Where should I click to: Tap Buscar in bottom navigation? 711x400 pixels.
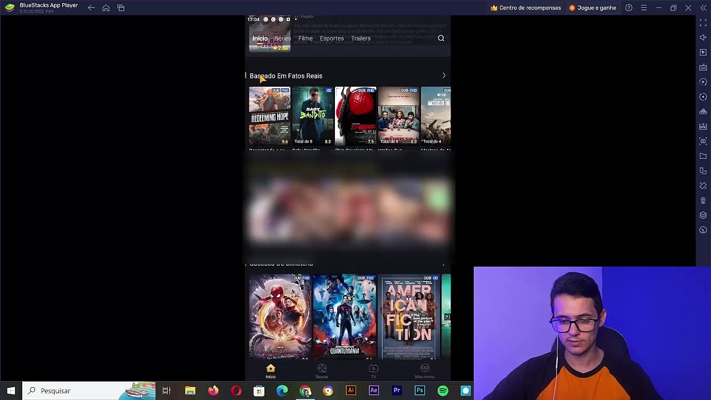[322, 371]
